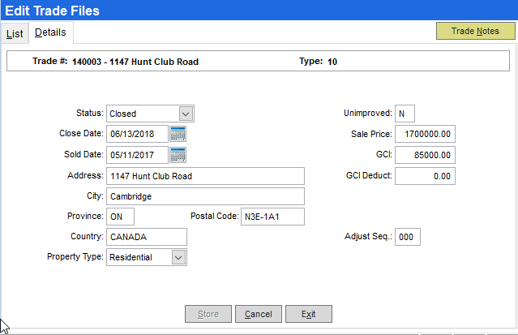Click the Country field
The height and width of the screenshot is (335, 518).
click(146, 237)
